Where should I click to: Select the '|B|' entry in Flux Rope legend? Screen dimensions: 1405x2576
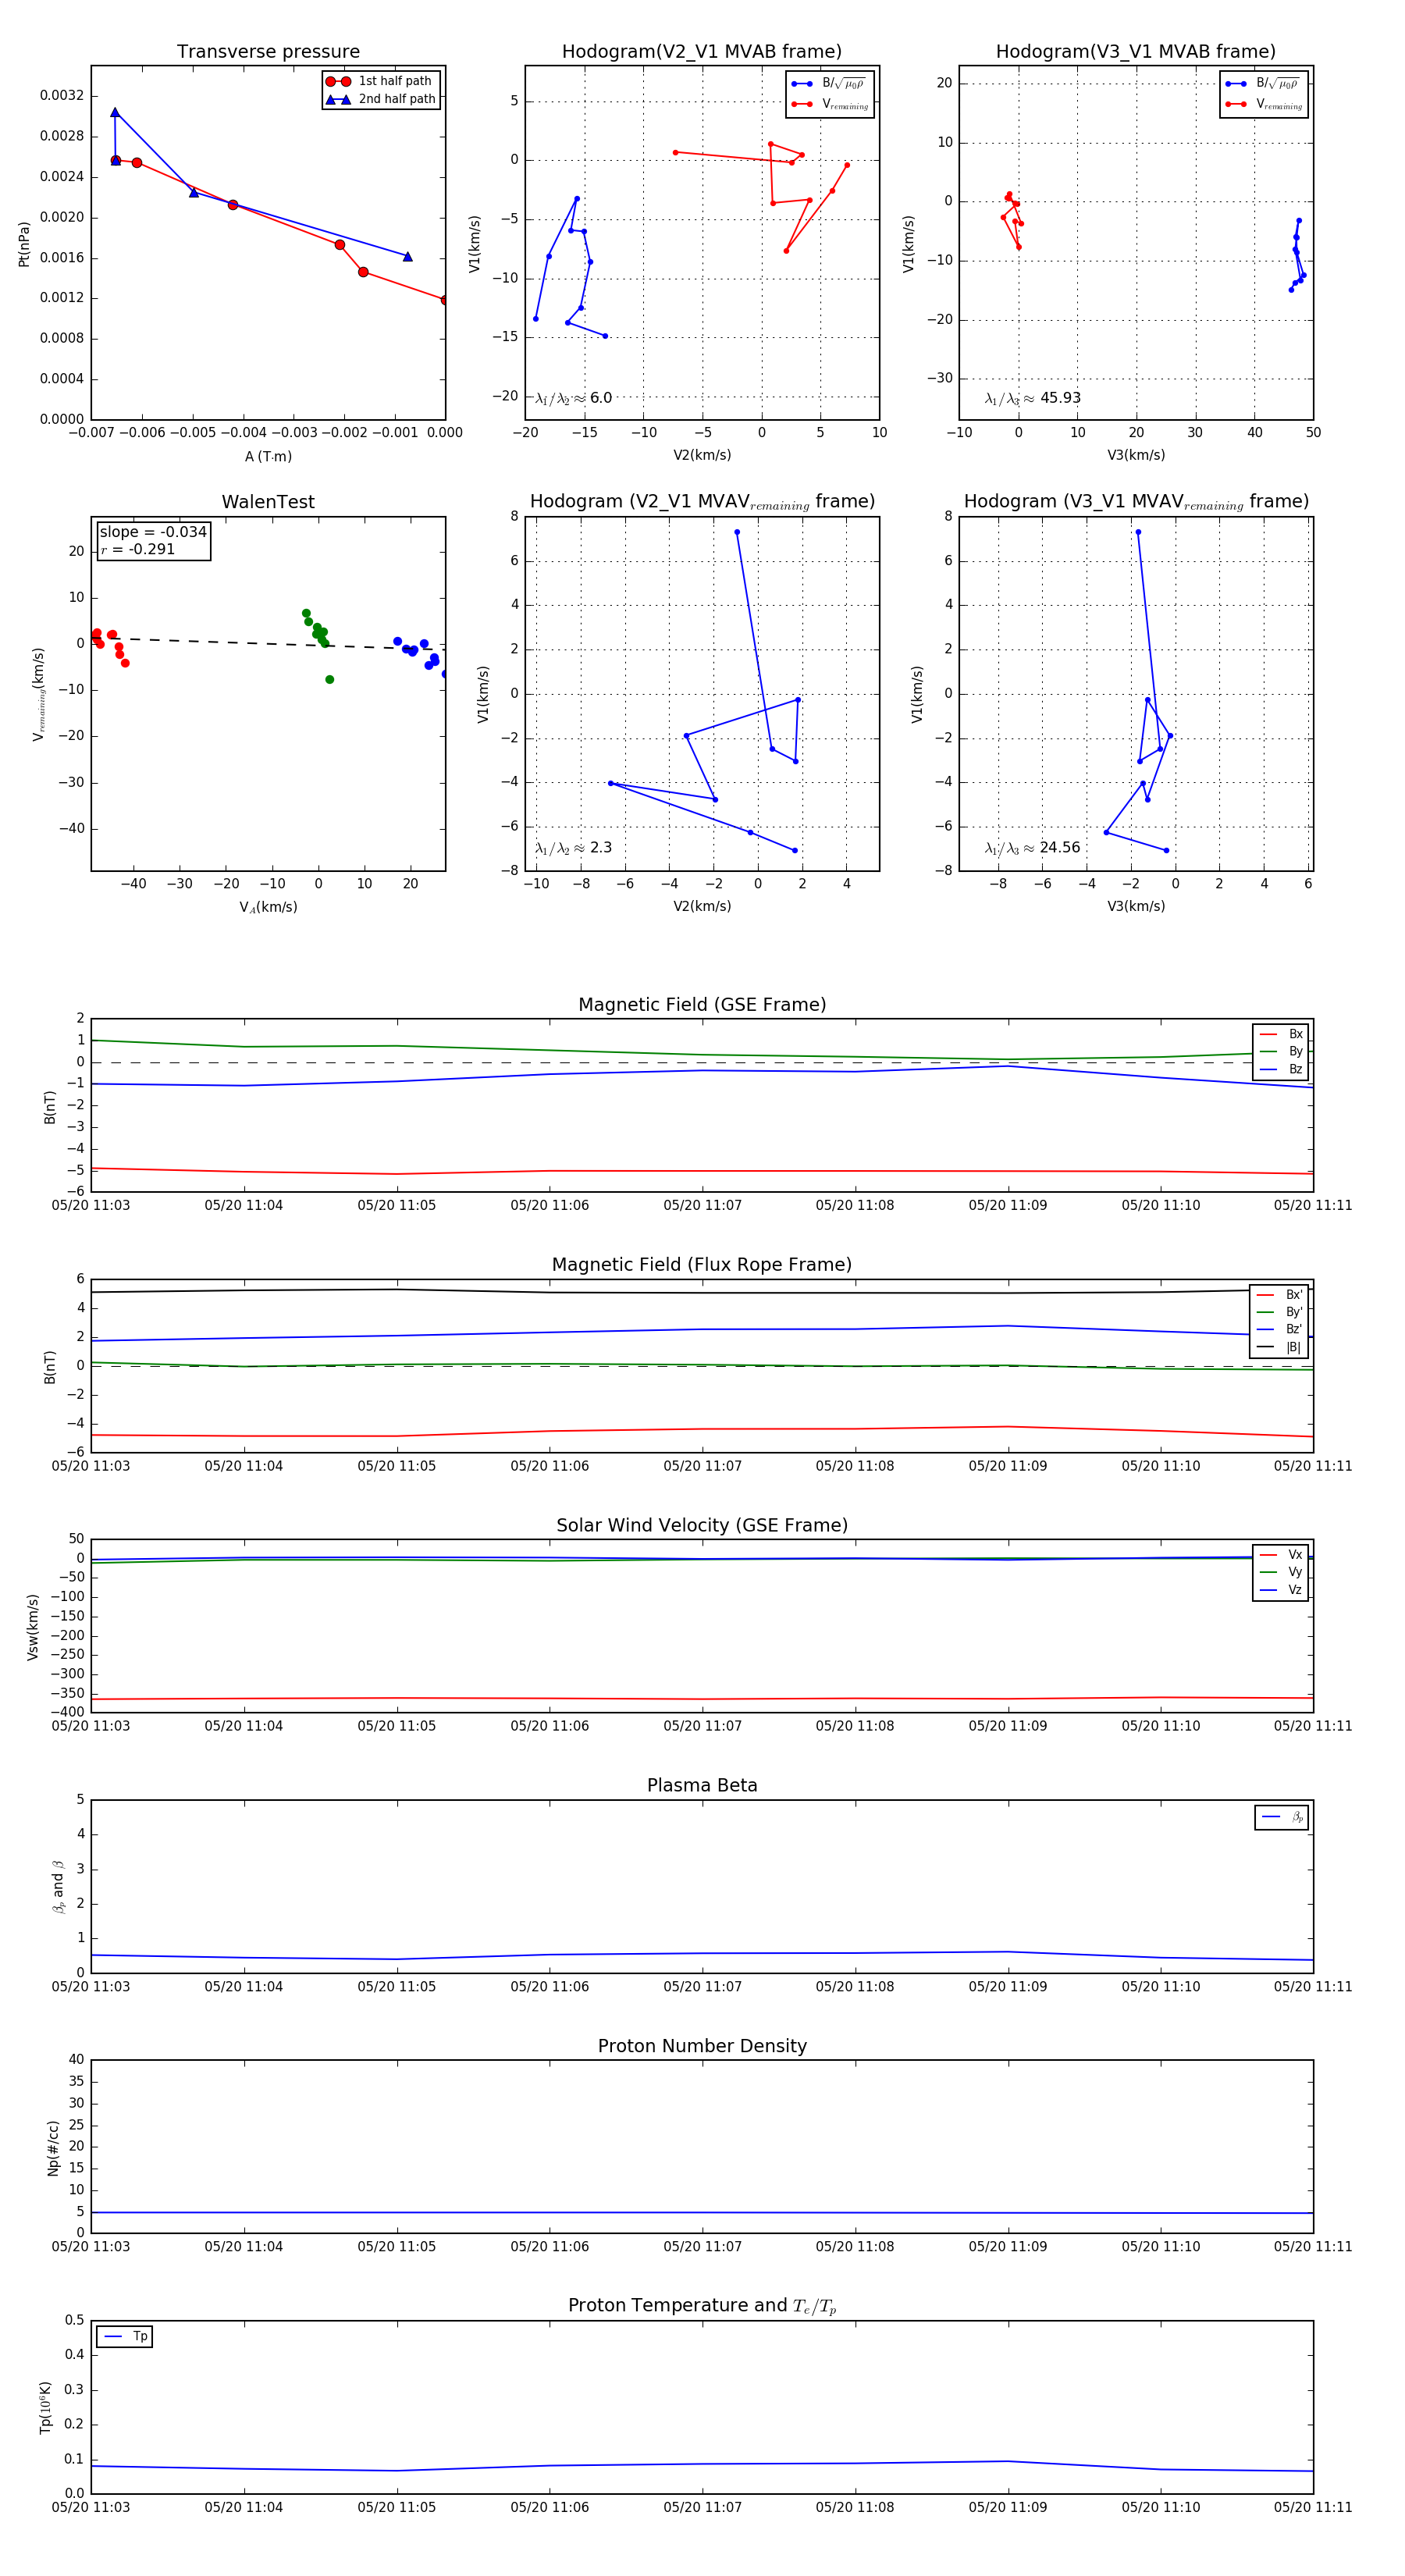tap(1279, 1347)
